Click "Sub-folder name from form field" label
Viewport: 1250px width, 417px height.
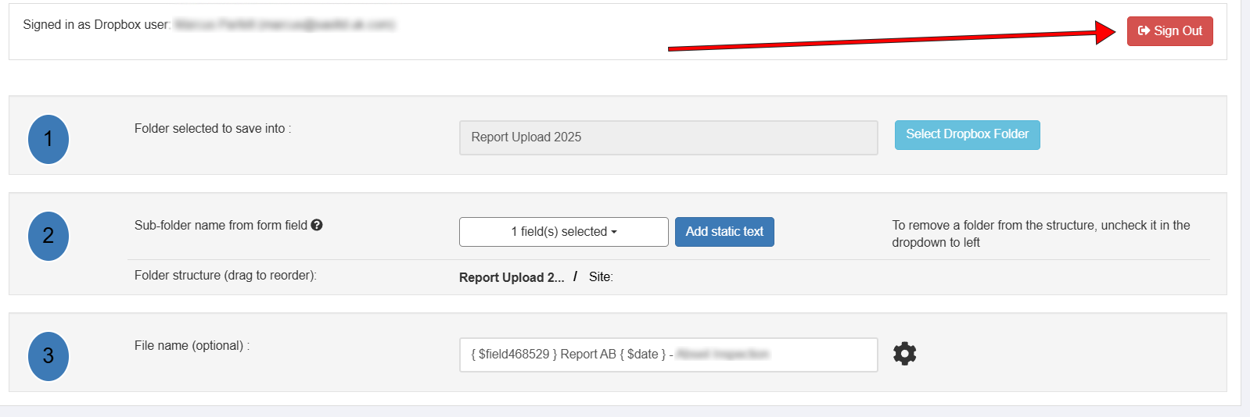[x=221, y=226]
